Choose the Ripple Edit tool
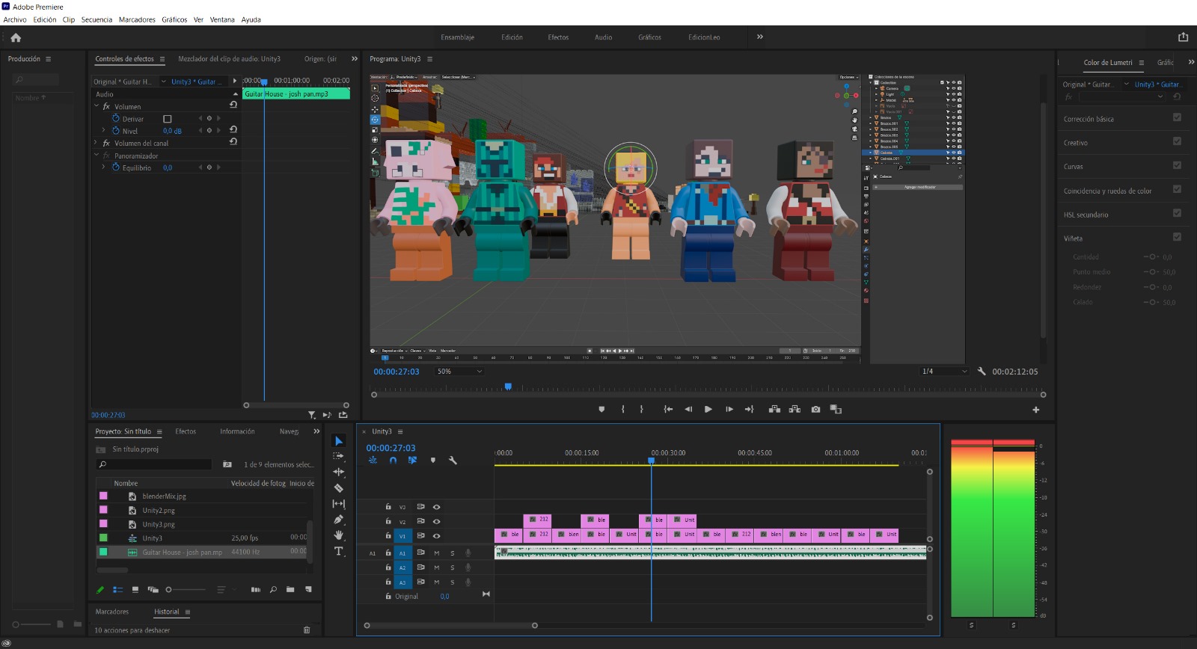Image resolution: width=1197 pixels, height=649 pixels. pos(339,472)
